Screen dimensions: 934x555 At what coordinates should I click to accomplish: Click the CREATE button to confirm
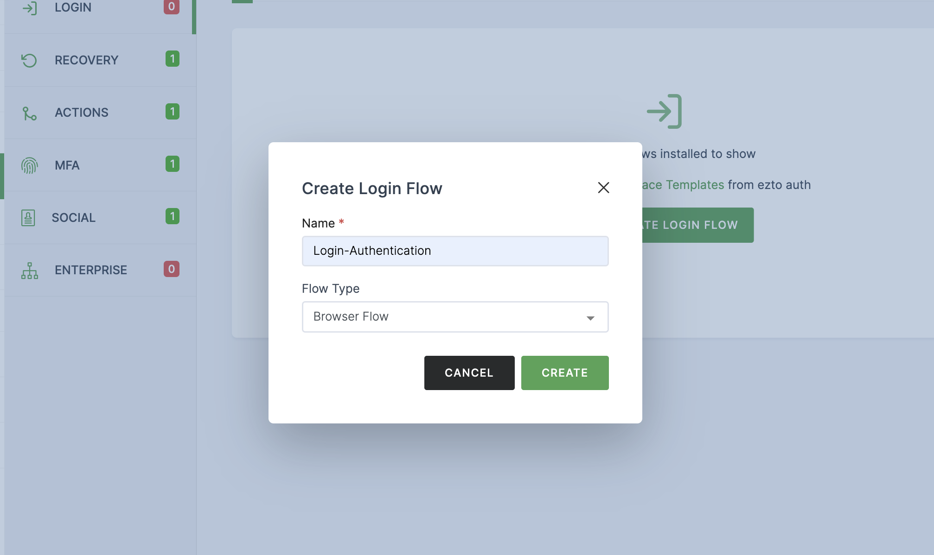click(565, 372)
